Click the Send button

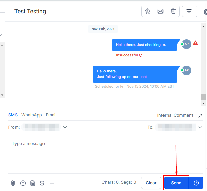click(x=176, y=183)
